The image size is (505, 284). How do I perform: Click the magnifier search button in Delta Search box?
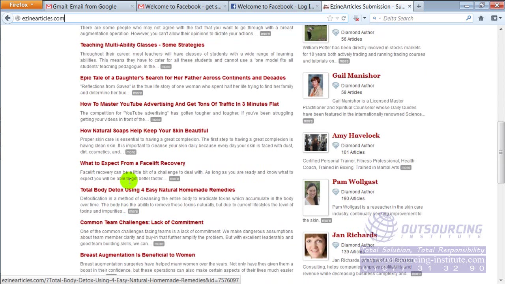coord(468,18)
